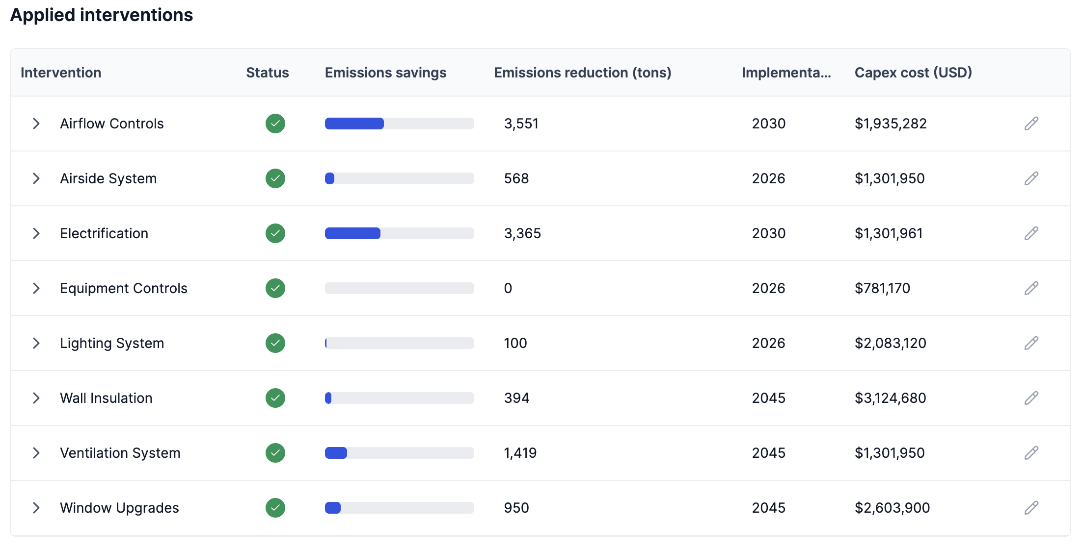Image resolution: width=1082 pixels, height=547 pixels.
Task: Click Window Upgrades edit pencil icon
Action: [1031, 508]
